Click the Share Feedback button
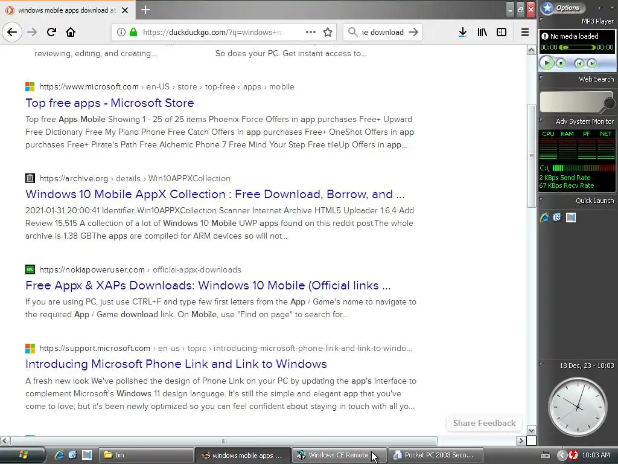Screen dimensions: 618x464 click(484, 423)
